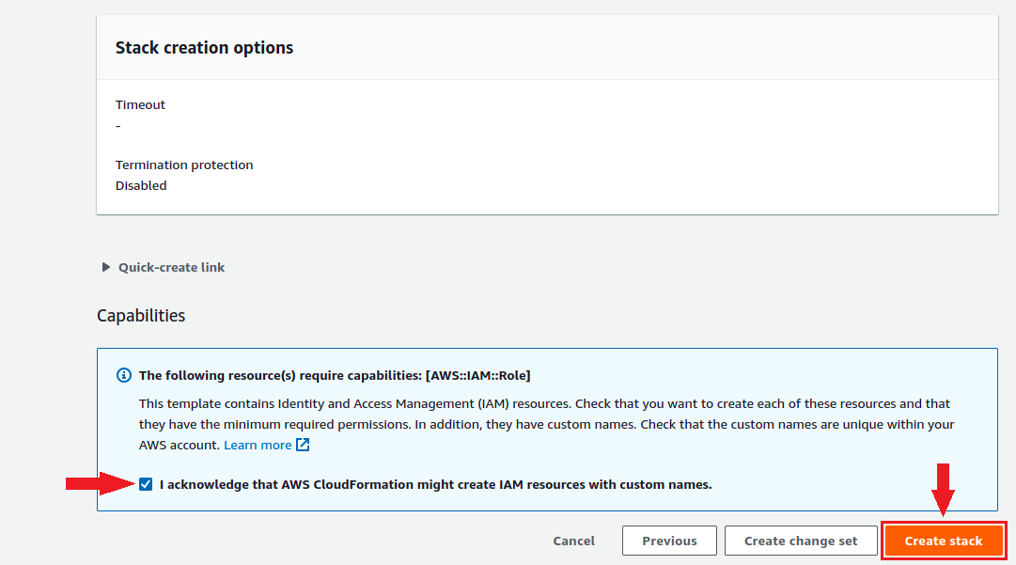Expand the Quick-create link triangle
This screenshot has height=565, width=1016.
106,267
